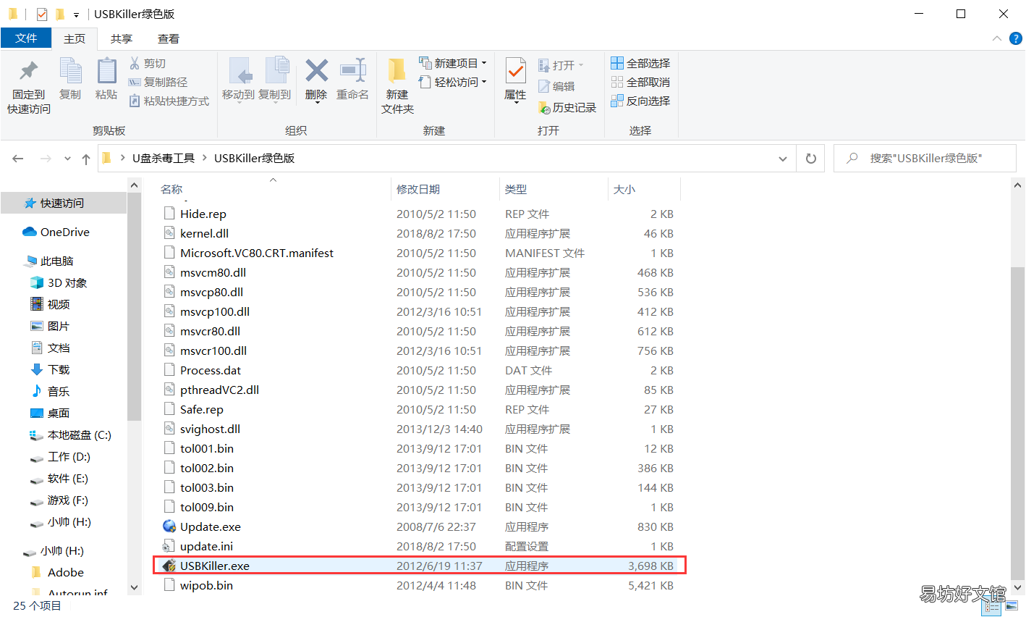The width and height of the screenshot is (1026, 617).
Task: Open 历史记录 file history
Action: click(x=567, y=108)
